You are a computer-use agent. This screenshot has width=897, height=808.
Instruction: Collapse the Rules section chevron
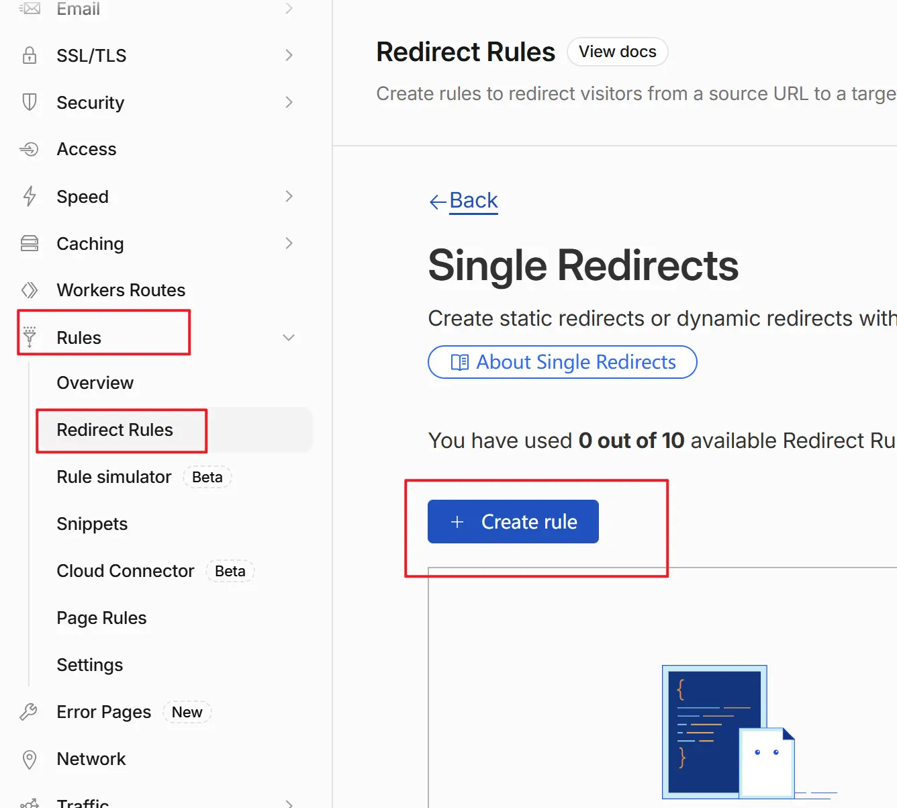[x=289, y=337]
